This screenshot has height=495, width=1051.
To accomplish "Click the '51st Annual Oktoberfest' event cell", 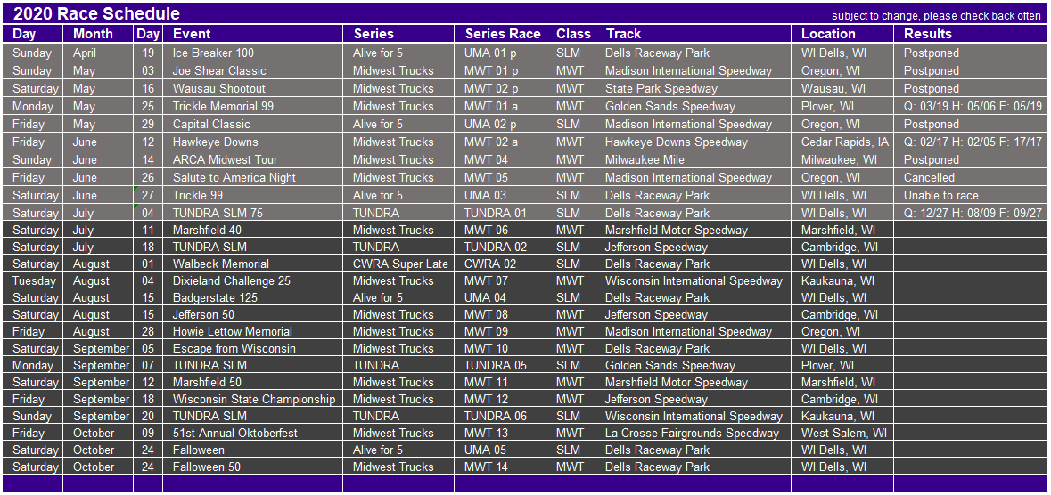I will tap(252, 434).
